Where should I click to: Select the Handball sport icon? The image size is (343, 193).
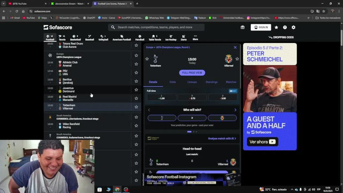click(x=140, y=38)
